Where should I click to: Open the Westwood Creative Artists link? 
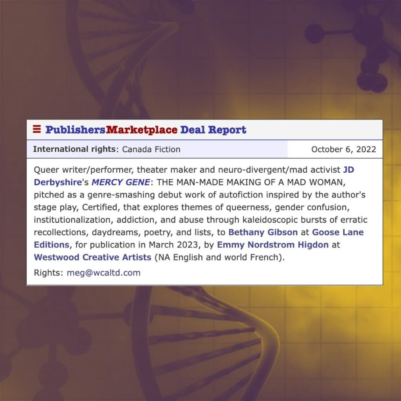coord(92,257)
